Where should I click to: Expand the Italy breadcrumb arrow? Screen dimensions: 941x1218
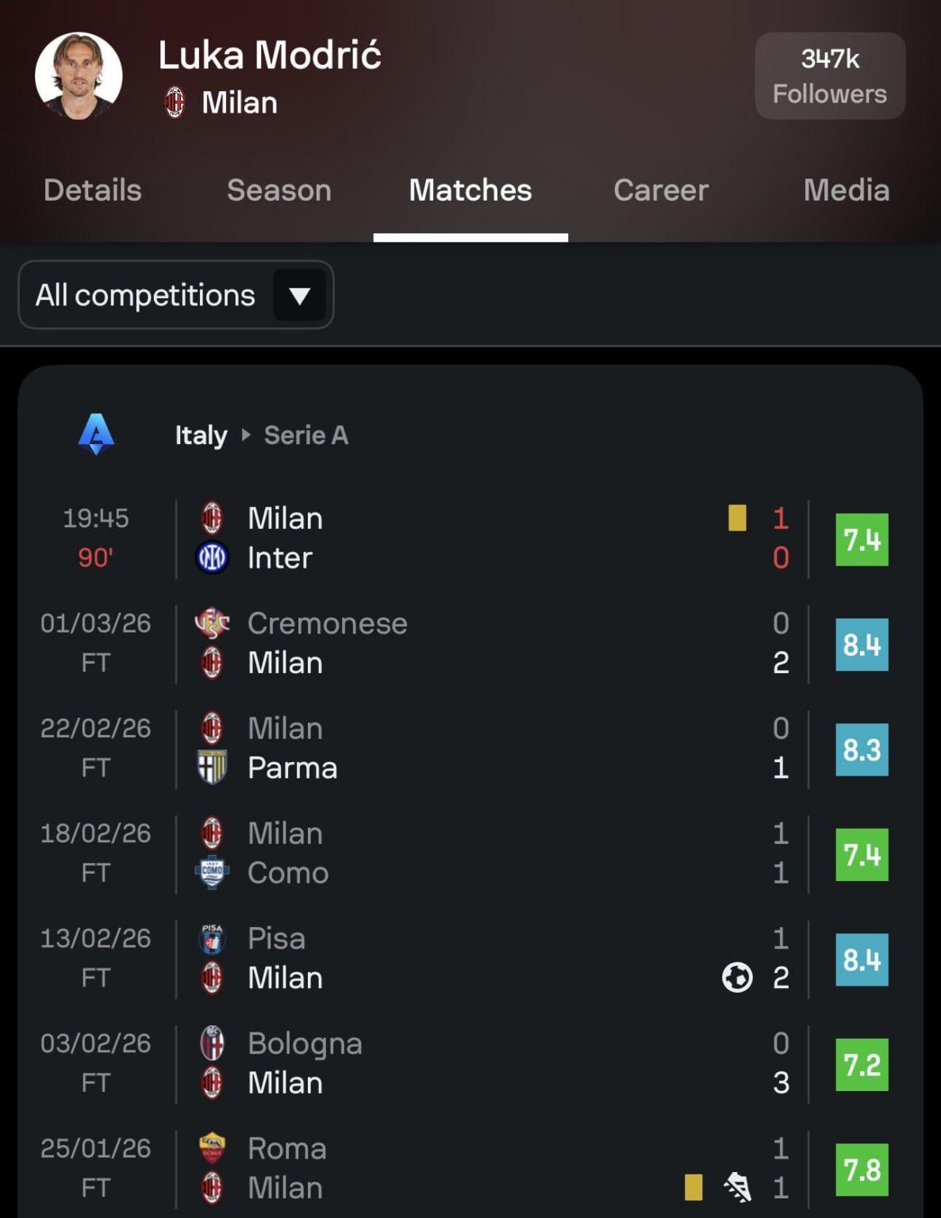246,435
